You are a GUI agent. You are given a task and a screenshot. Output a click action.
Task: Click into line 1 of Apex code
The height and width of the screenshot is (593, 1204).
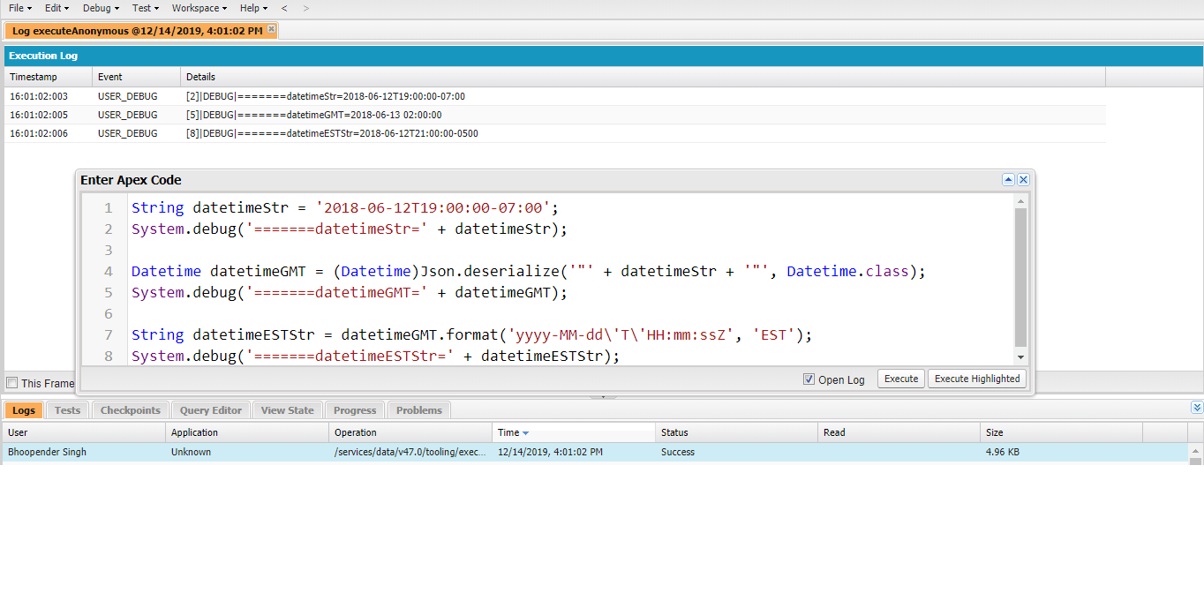click(x=345, y=208)
